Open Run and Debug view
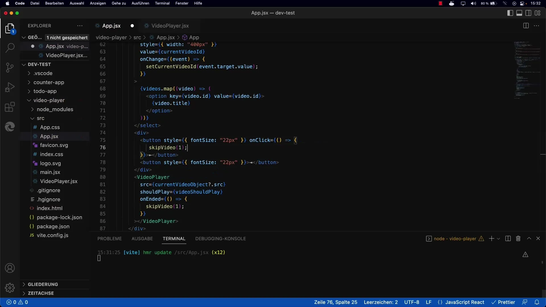 tap(10, 87)
